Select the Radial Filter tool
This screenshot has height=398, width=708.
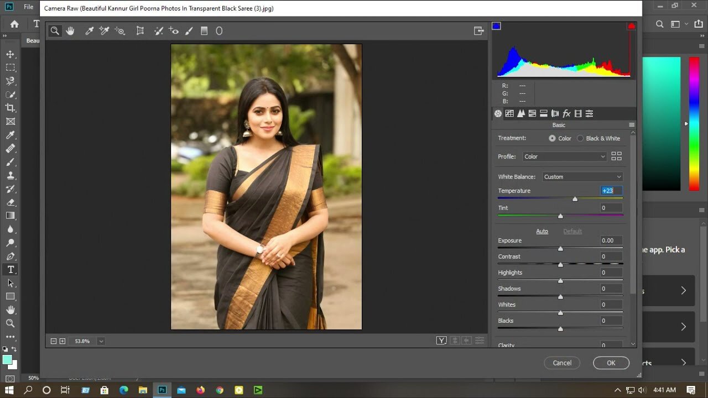click(x=219, y=31)
